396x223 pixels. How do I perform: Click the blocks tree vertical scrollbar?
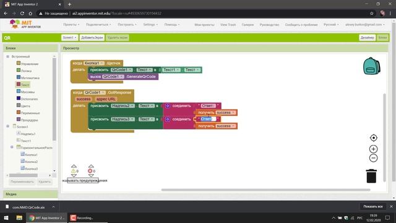pos(54,99)
